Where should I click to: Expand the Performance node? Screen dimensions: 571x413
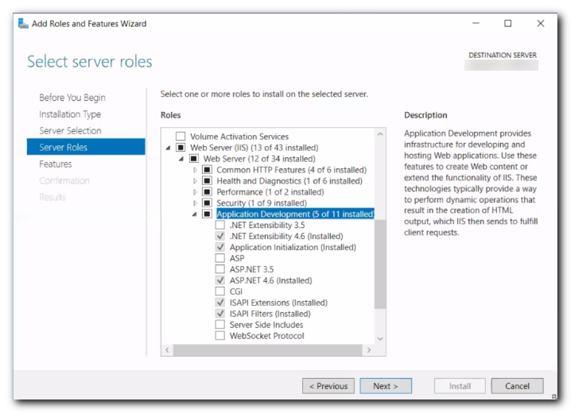tap(195, 192)
